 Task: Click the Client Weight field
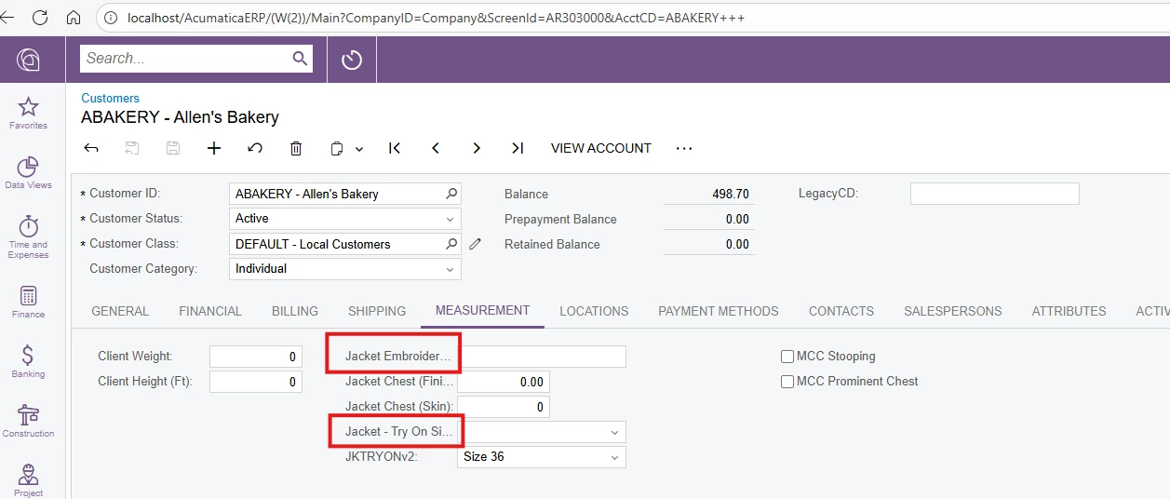(x=256, y=357)
